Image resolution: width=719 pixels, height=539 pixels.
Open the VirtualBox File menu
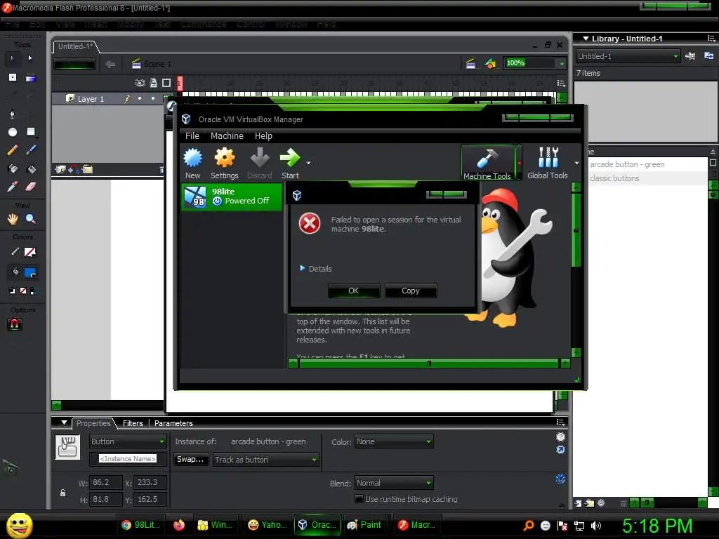tap(192, 136)
